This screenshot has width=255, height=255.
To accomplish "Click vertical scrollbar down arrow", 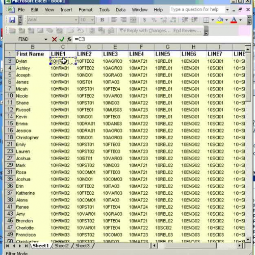I will pyautogui.click(x=248, y=239).
